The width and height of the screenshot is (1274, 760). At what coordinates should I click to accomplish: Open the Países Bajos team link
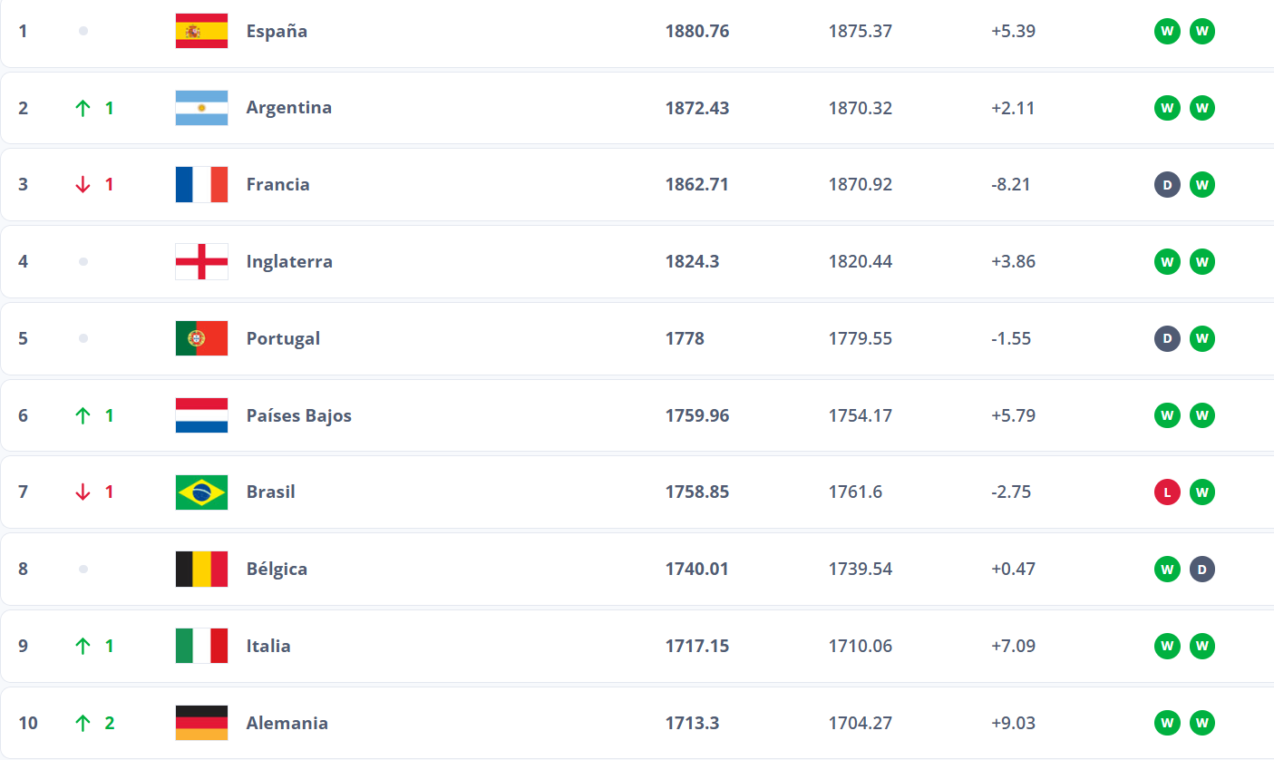pos(298,415)
